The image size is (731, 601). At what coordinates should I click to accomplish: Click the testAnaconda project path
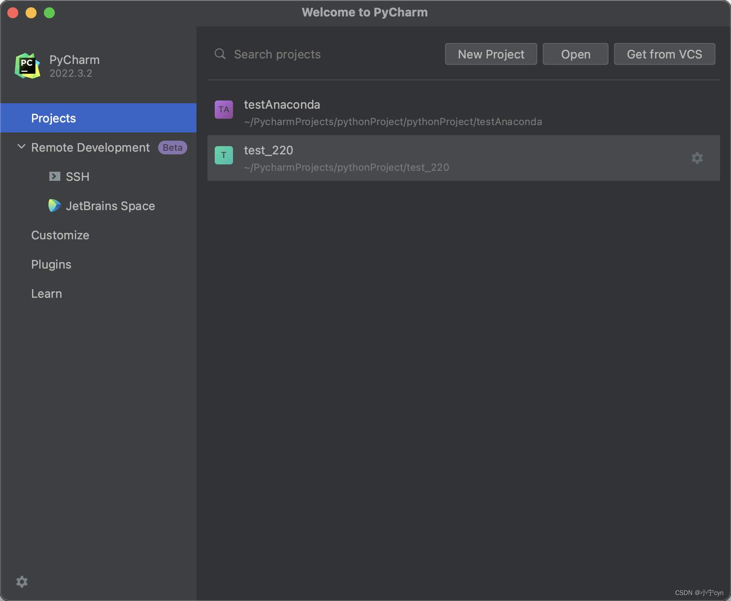coord(393,122)
